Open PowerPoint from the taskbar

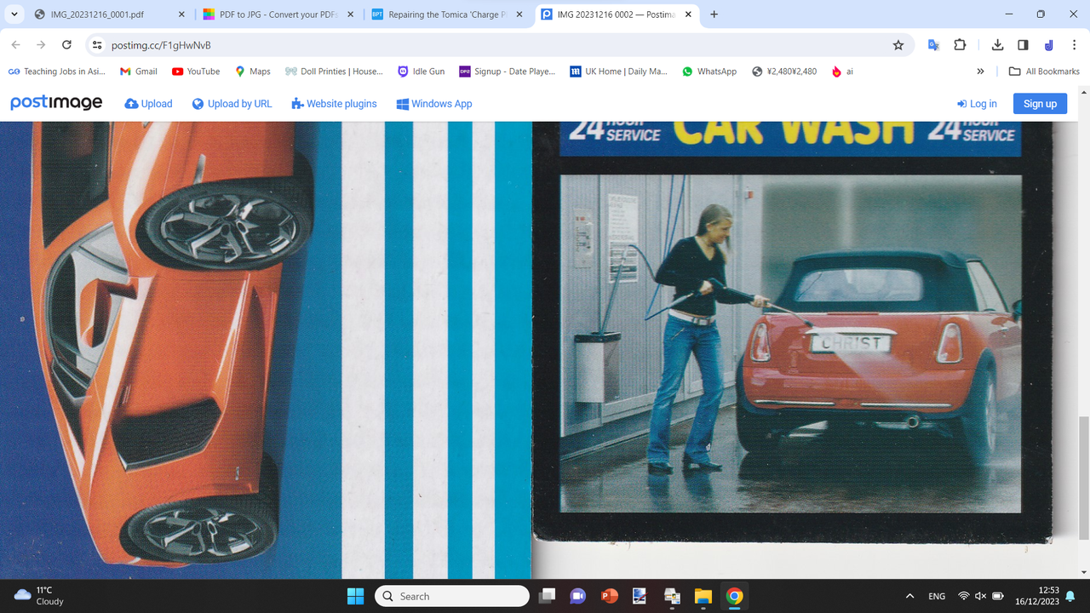609,596
